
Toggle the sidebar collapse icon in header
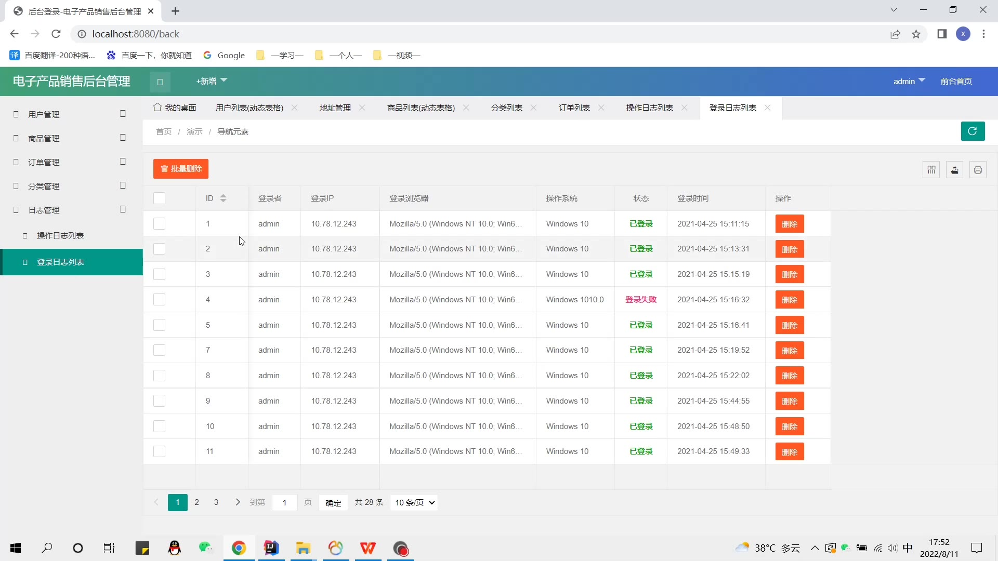coord(160,82)
